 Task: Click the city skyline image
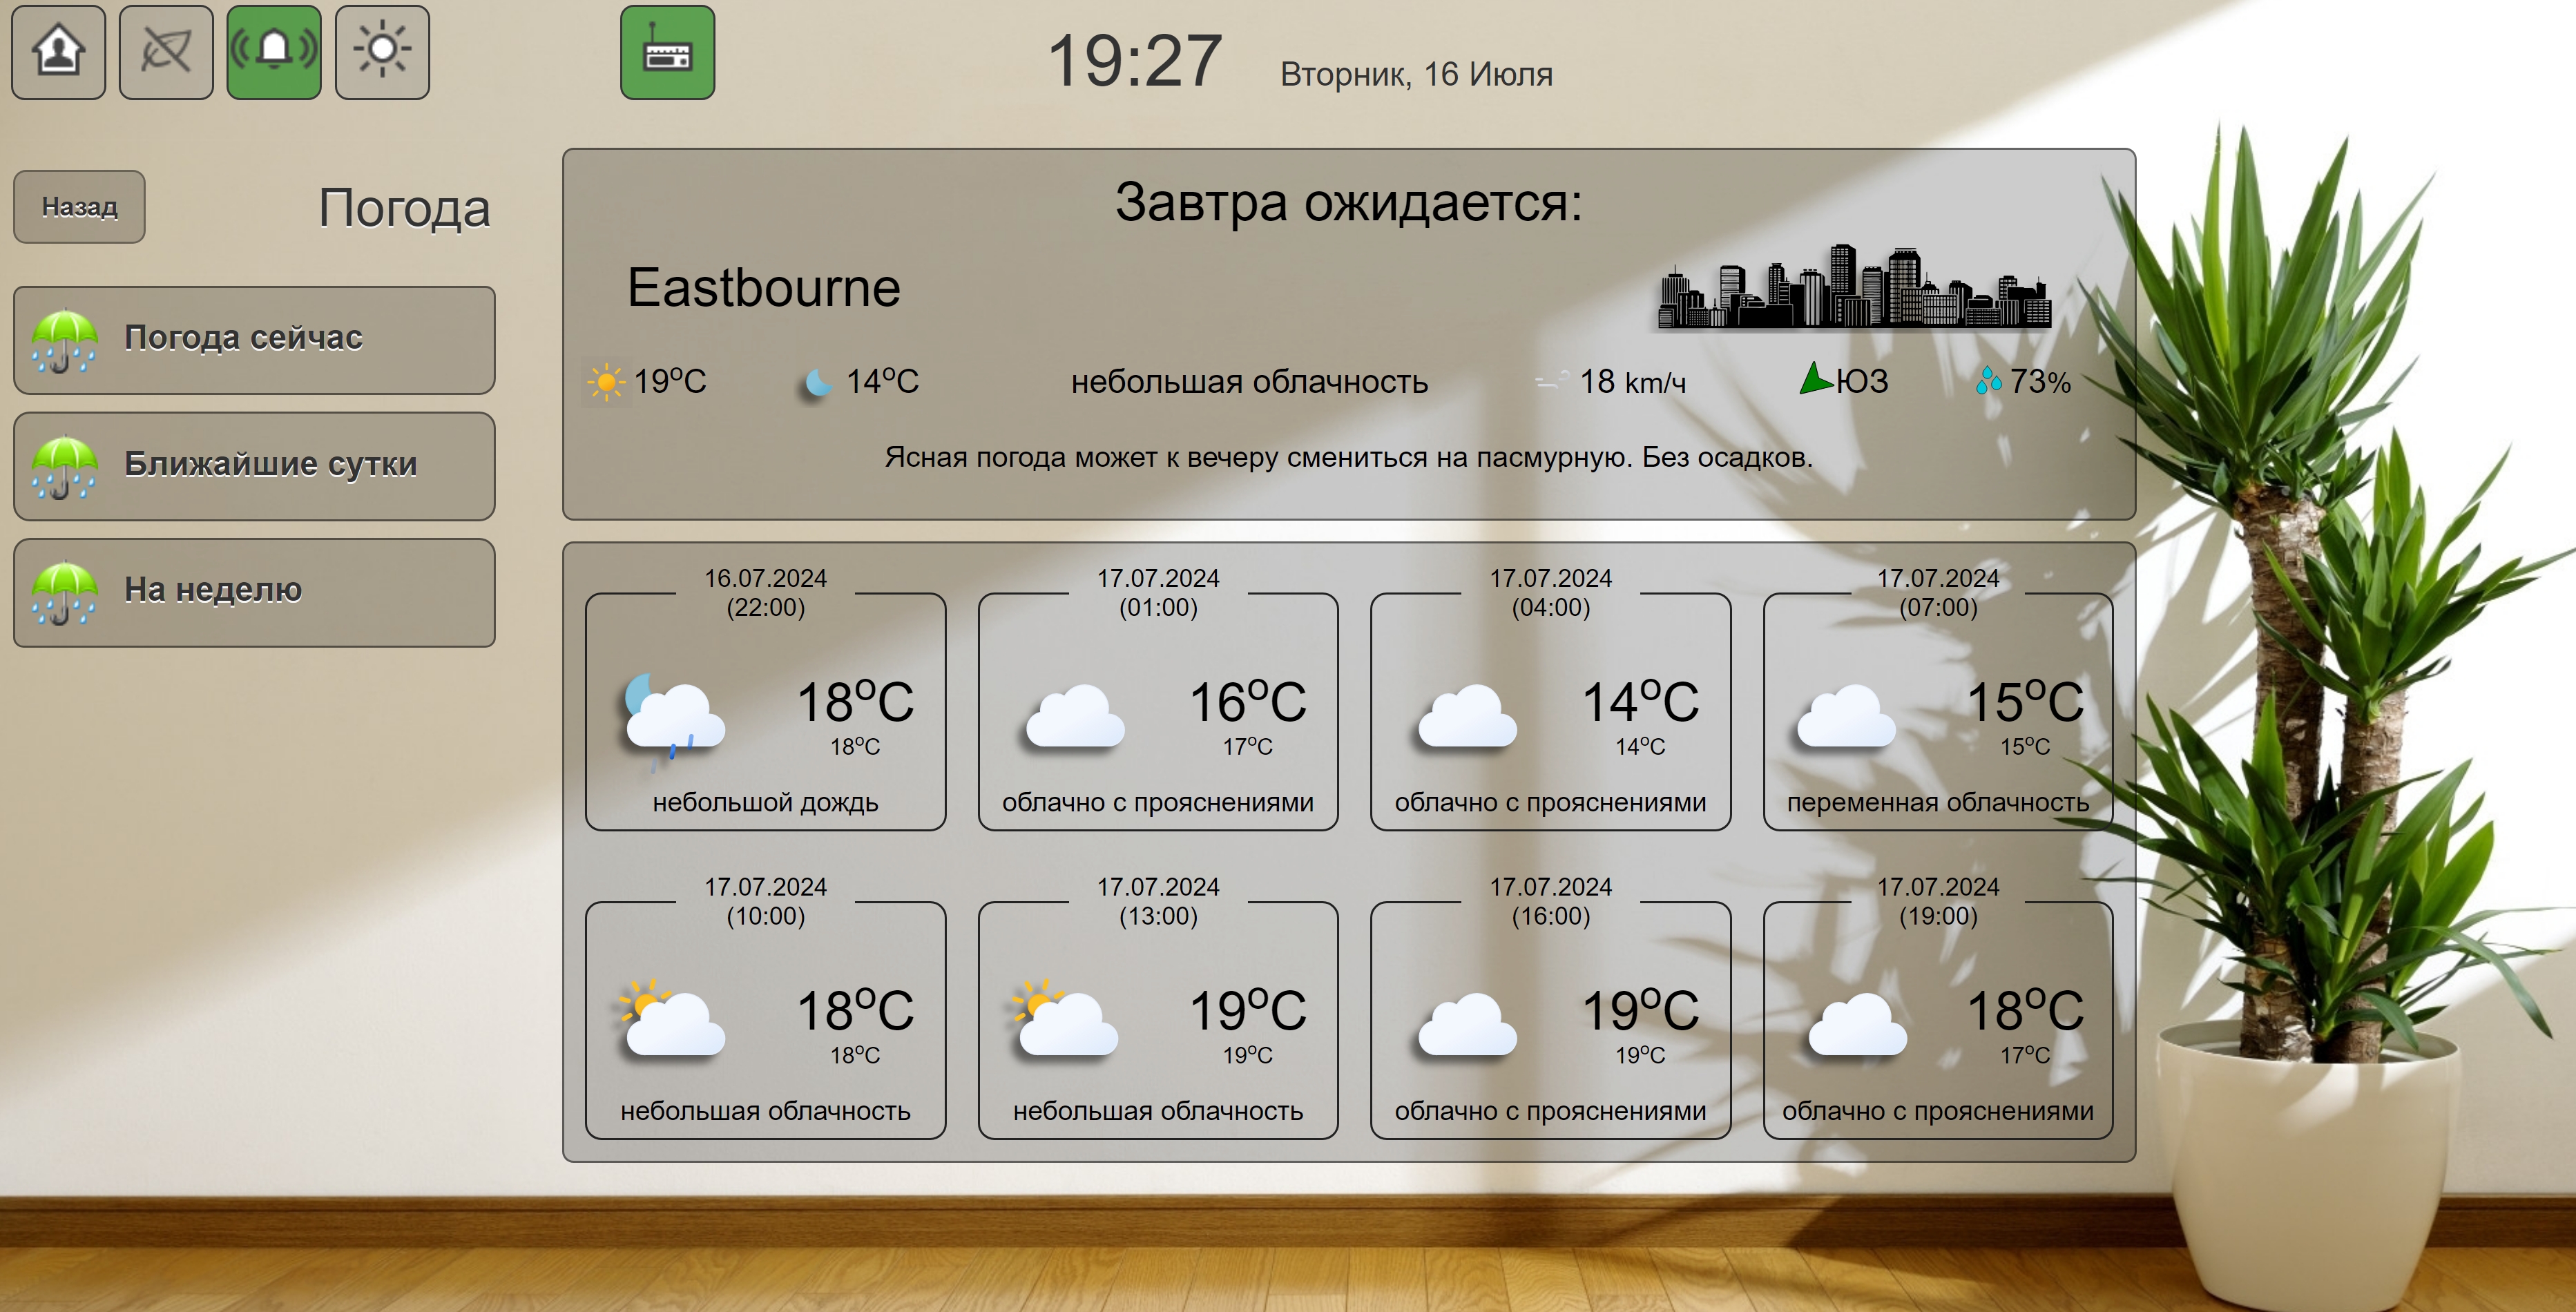[1854, 288]
